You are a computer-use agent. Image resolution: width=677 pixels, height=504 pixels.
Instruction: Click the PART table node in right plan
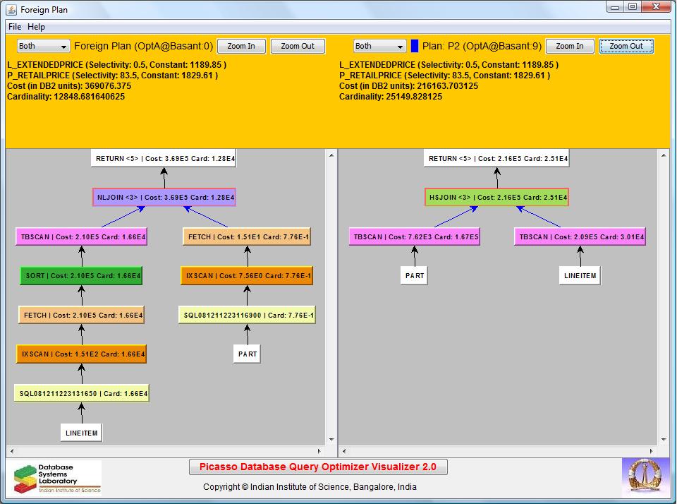[x=415, y=276]
